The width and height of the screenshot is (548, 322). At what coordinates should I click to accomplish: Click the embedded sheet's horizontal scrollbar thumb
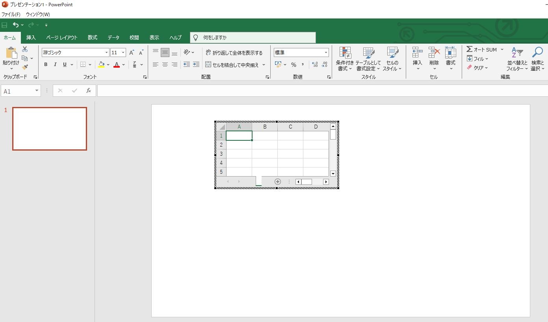[307, 182]
